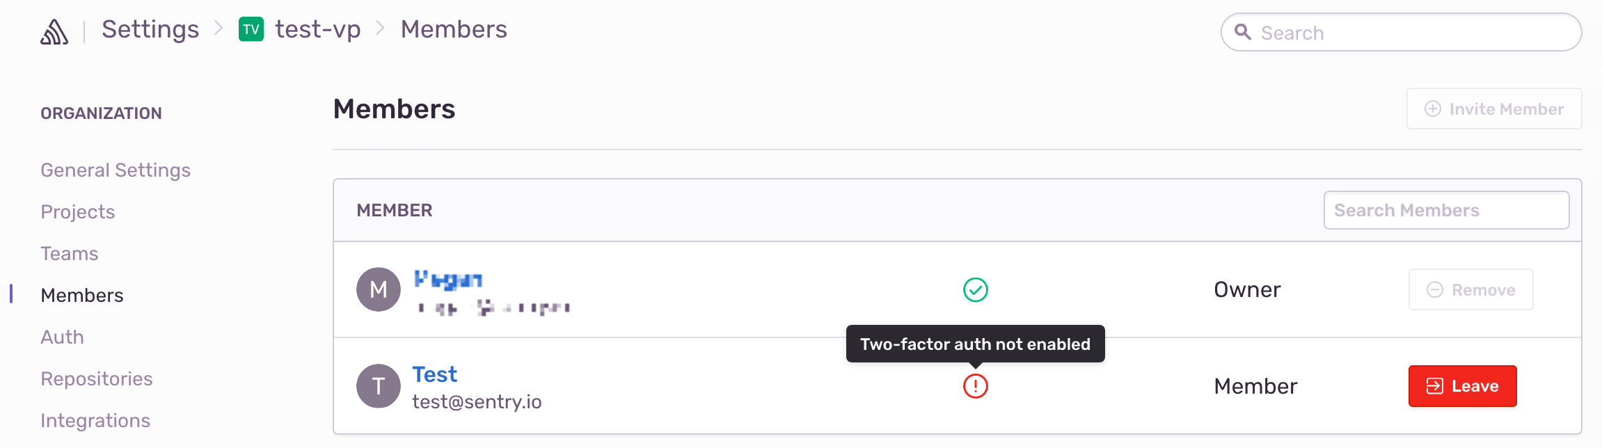Click the magnifying glass search icon

[1242, 32]
